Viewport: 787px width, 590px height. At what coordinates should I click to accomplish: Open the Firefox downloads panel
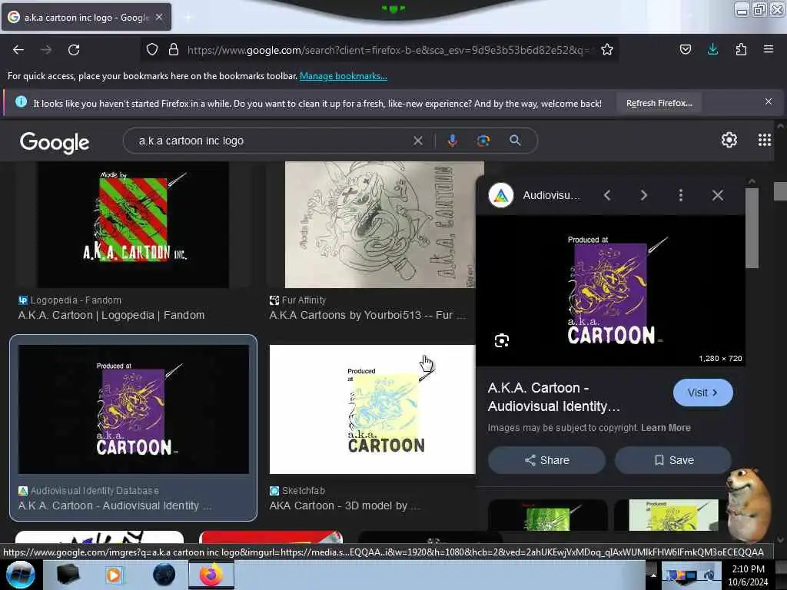point(712,49)
